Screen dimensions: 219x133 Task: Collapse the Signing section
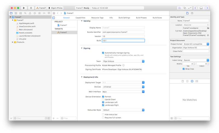tap(82, 48)
